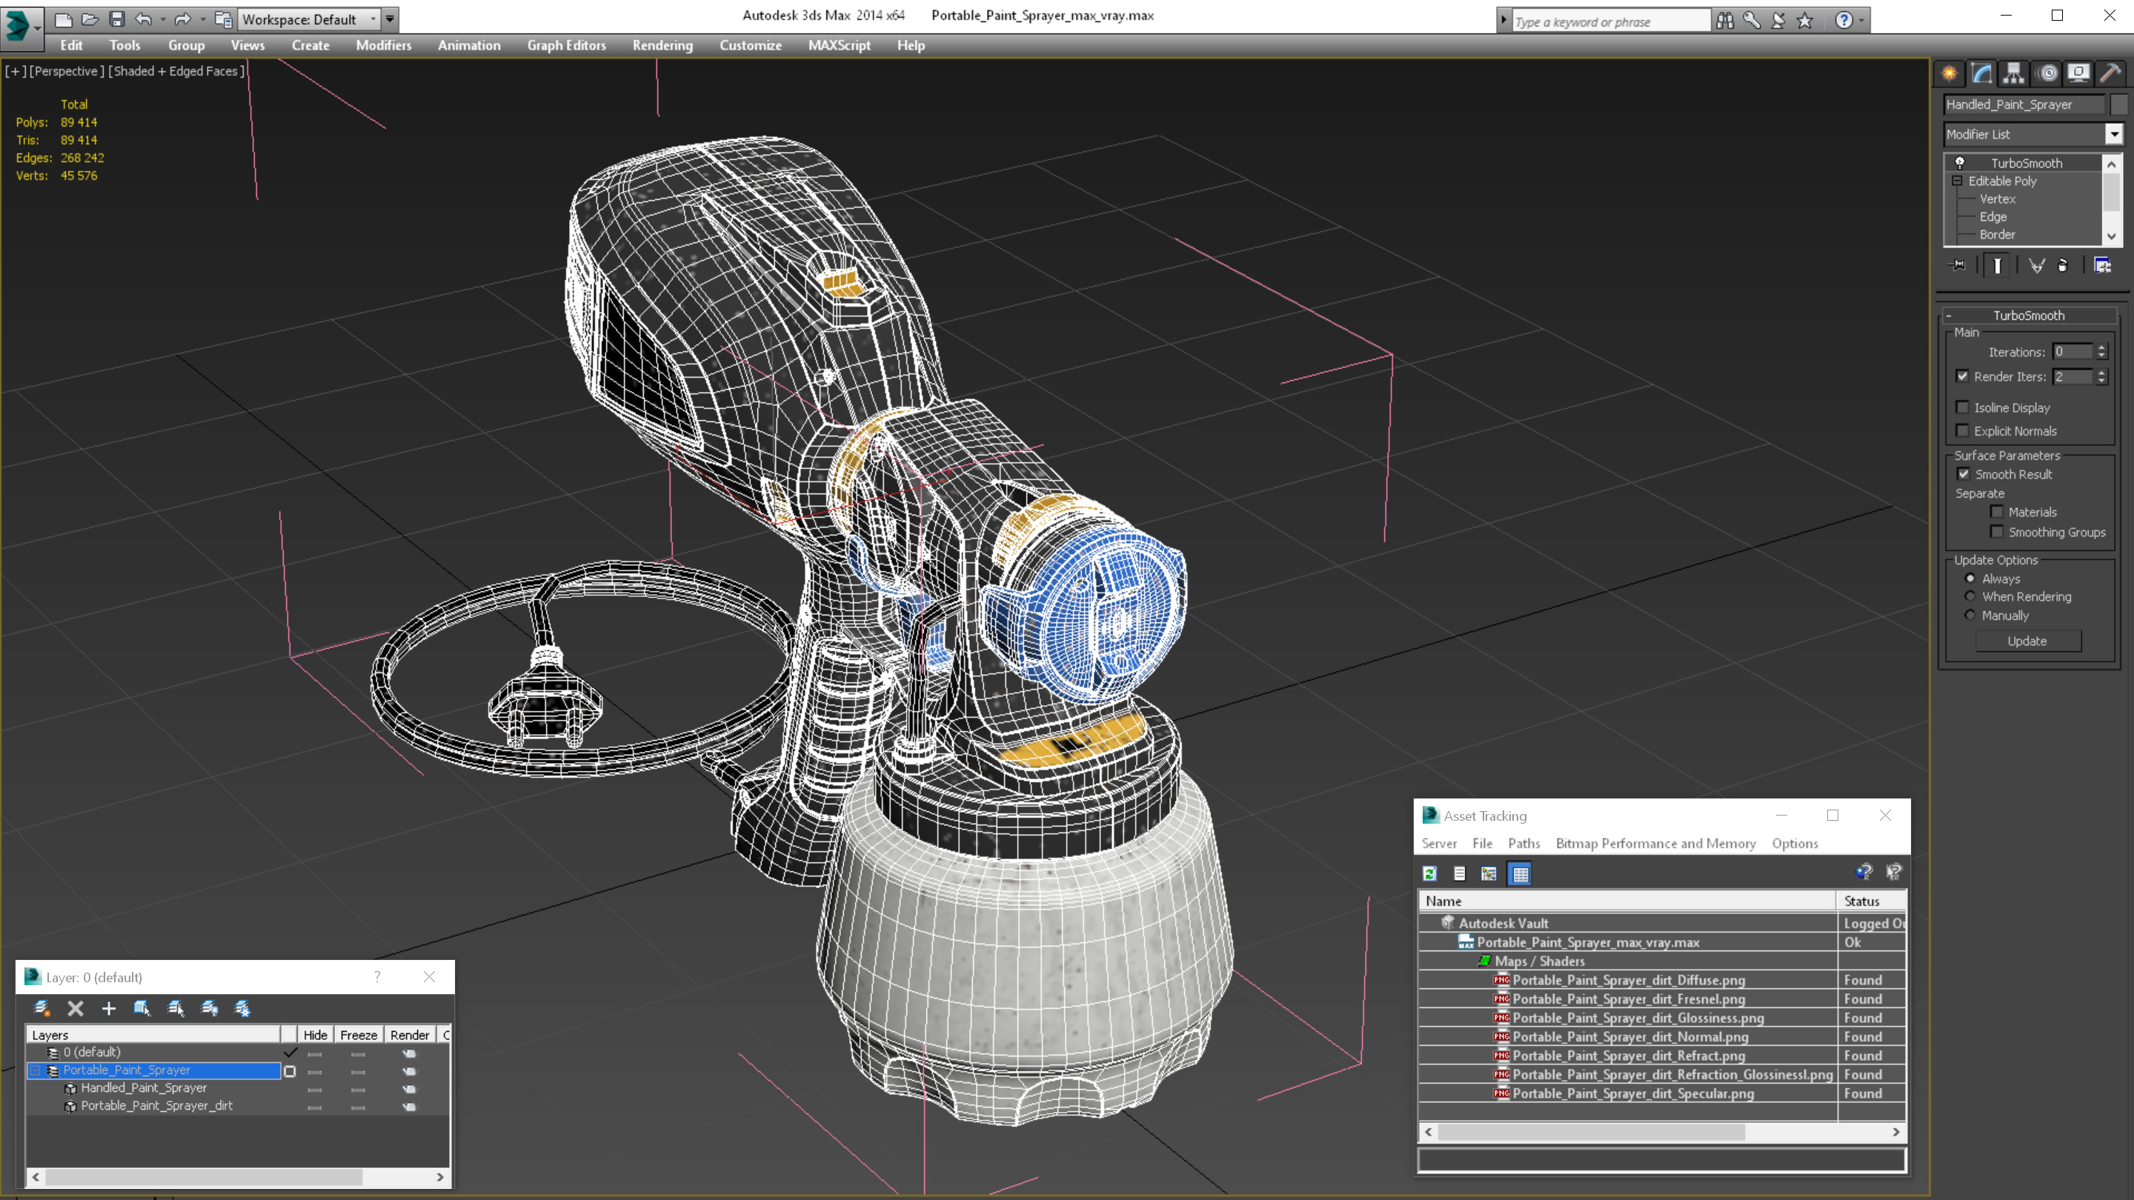
Task: Open the Modify command panel tab
Action: [x=1981, y=73]
